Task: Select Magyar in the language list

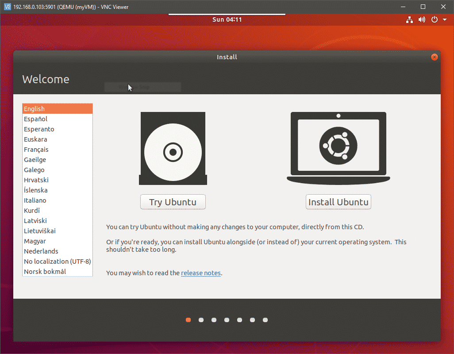Action: 58,241
